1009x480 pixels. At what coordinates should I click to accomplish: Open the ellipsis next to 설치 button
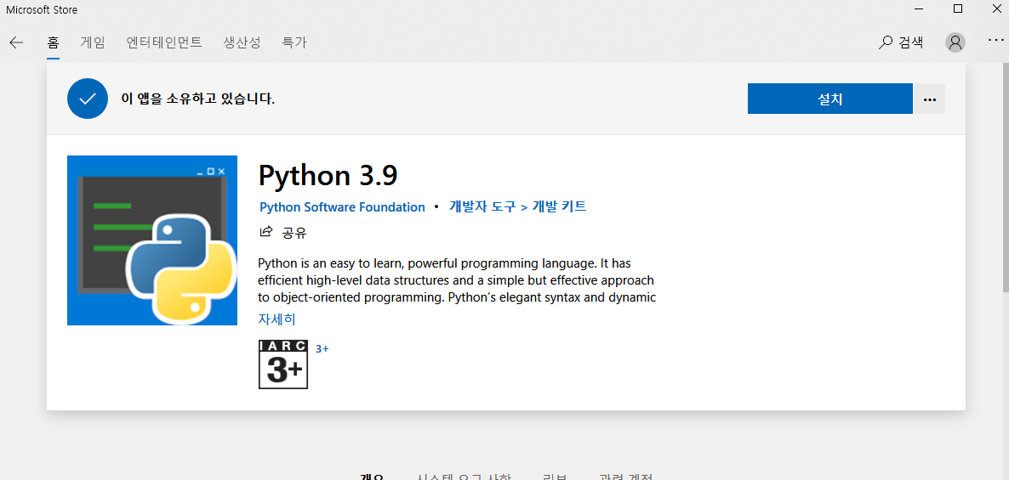[929, 99]
